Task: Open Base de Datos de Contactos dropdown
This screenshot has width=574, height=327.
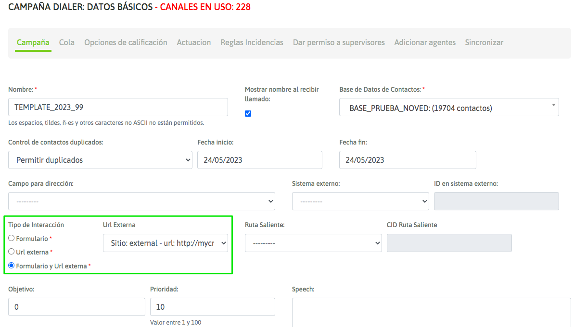Action: coord(449,108)
